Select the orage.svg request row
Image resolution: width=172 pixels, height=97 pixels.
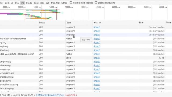(x=86, y=69)
